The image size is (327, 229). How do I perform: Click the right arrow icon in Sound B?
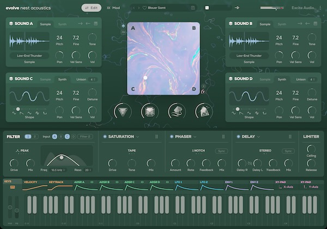300,23
